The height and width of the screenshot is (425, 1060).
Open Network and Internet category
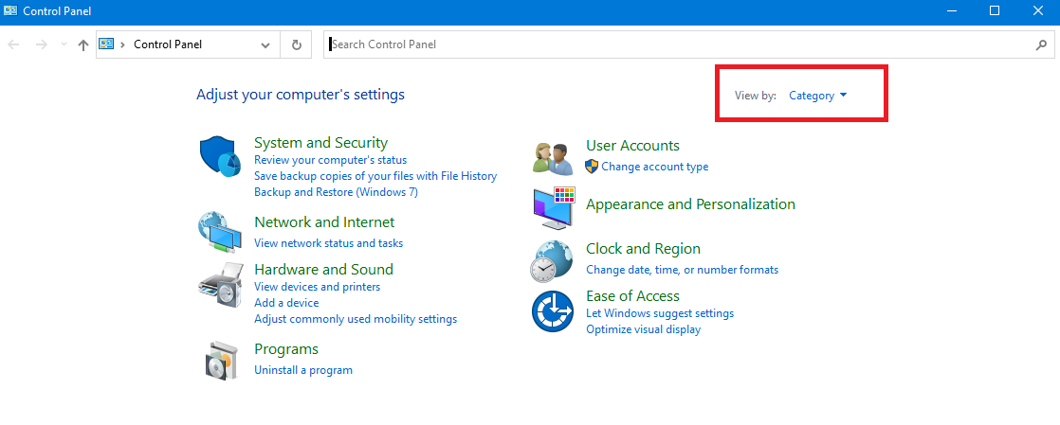coord(324,221)
